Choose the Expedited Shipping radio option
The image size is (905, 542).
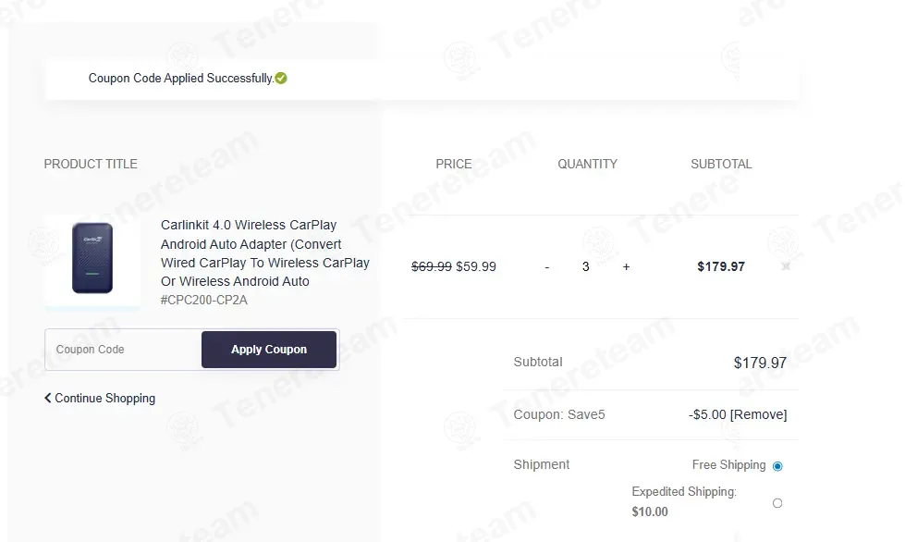click(777, 503)
